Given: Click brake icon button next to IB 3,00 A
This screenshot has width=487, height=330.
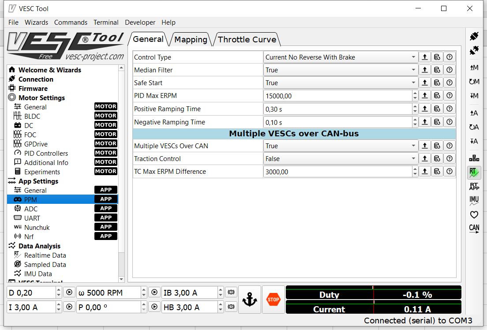Looking at the screenshot, I should pos(231,292).
